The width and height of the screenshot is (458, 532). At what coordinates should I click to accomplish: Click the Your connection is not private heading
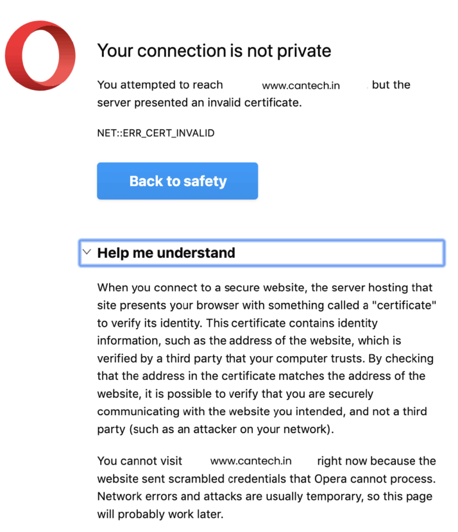pyautogui.click(x=214, y=51)
